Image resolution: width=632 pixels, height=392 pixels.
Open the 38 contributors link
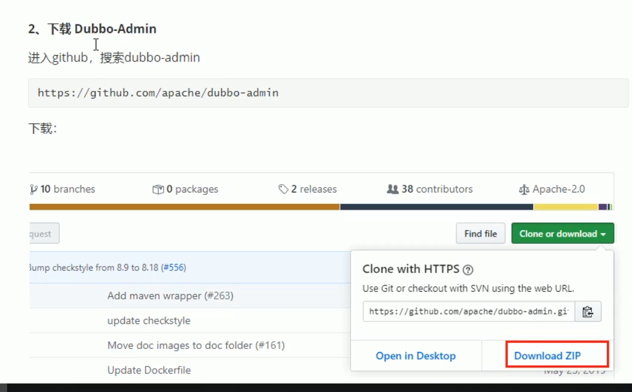tap(429, 189)
